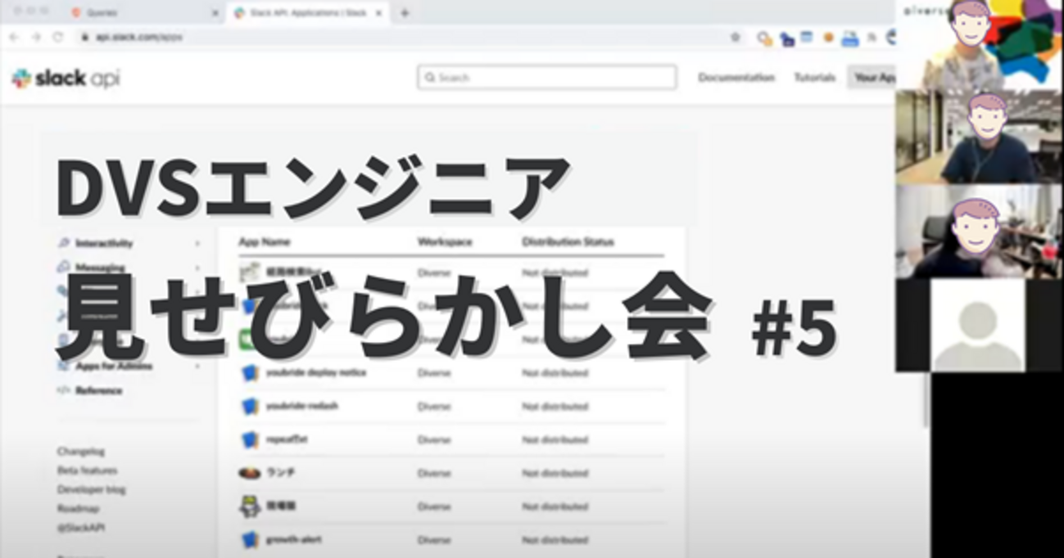
Task: Click Diverse in the youbride-redash row
Action: (434, 407)
